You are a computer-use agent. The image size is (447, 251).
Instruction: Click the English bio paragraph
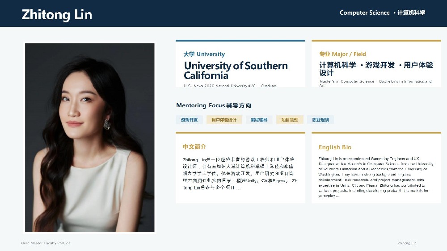tap(376, 177)
